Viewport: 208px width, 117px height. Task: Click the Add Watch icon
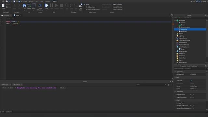81,6
